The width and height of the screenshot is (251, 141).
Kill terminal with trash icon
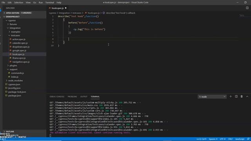(242, 96)
